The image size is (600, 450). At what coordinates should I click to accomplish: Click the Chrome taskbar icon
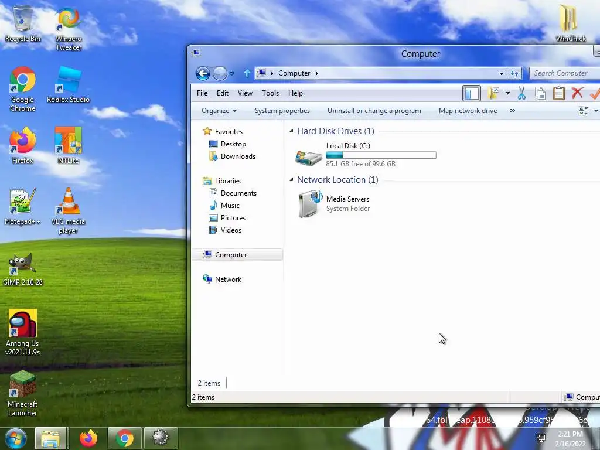pos(125,438)
